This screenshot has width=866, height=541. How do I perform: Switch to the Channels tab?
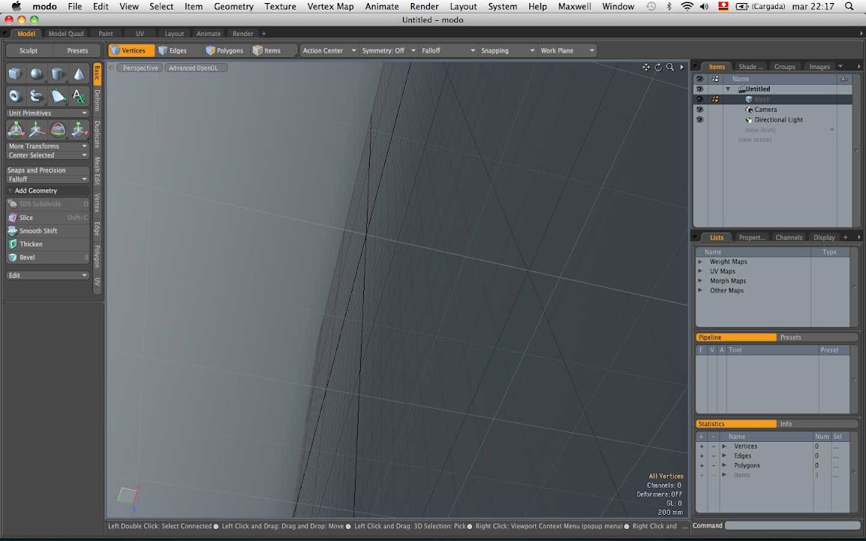pos(789,237)
